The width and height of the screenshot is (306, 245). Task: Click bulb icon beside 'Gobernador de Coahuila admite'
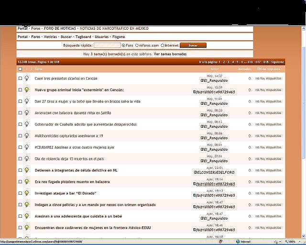click(x=27, y=124)
